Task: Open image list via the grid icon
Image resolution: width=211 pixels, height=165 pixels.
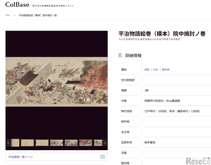Action: click(x=102, y=157)
